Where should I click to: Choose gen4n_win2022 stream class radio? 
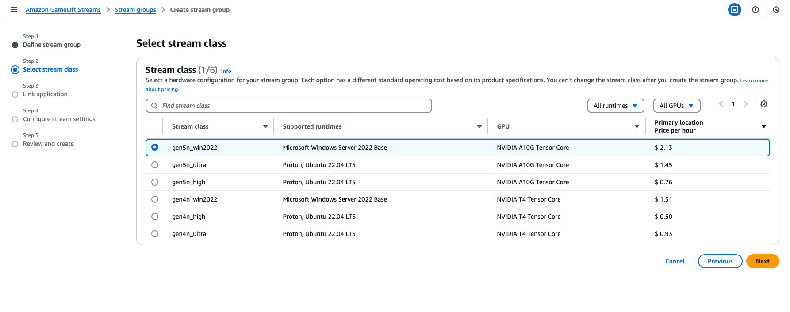click(155, 199)
